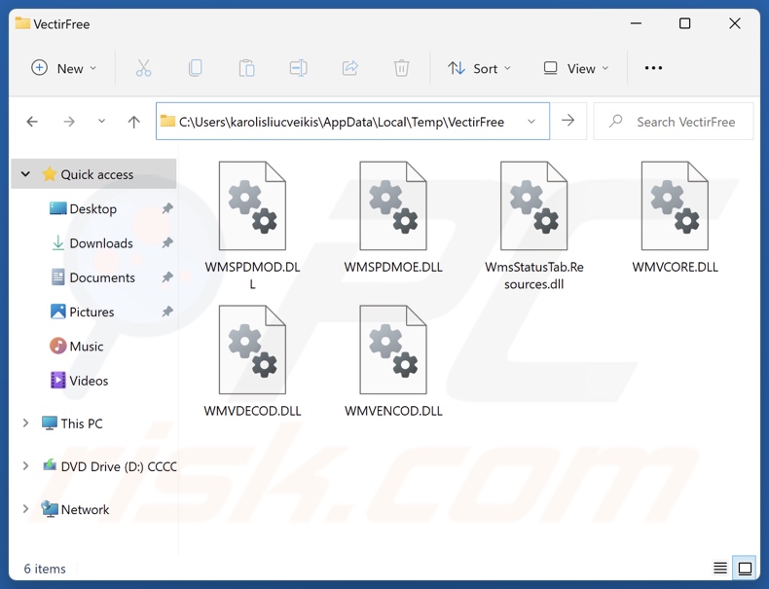The width and height of the screenshot is (769, 589).
Task: Select the WmsStatusTab.Resources.dll file icon
Action: (534, 206)
